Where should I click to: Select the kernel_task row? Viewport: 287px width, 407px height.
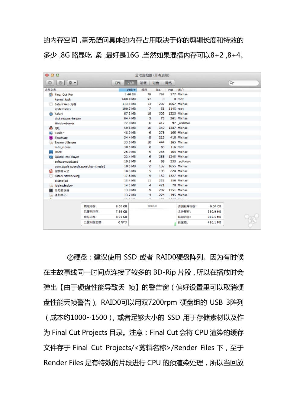point(152,99)
